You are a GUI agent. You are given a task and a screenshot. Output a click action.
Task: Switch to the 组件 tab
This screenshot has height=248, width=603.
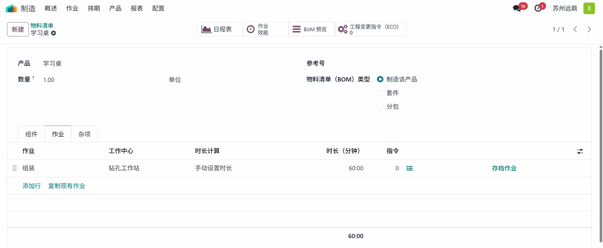tap(31, 134)
